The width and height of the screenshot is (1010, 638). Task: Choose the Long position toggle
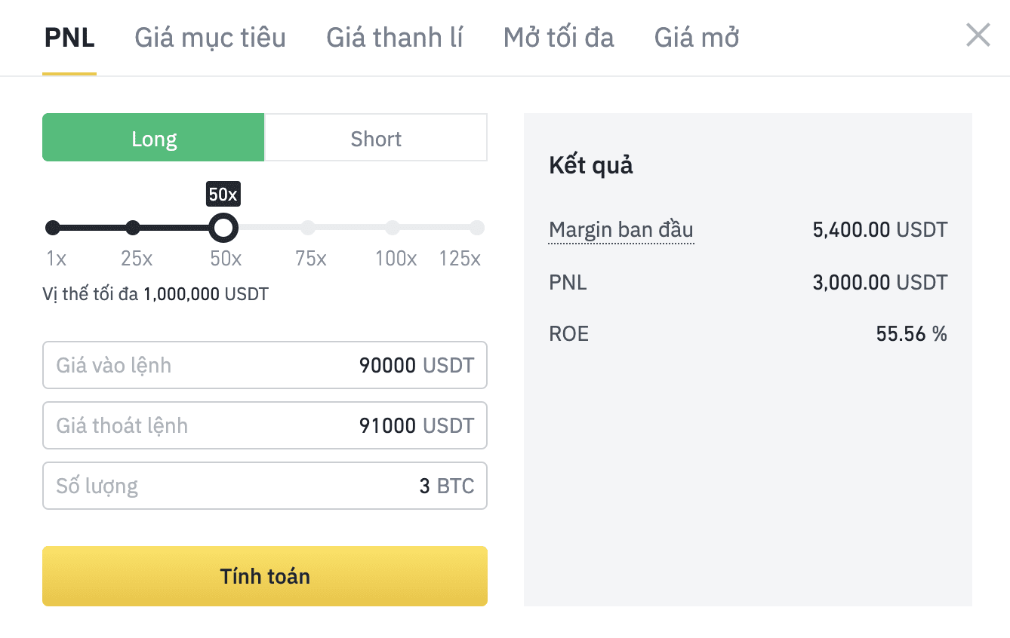coord(153,138)
